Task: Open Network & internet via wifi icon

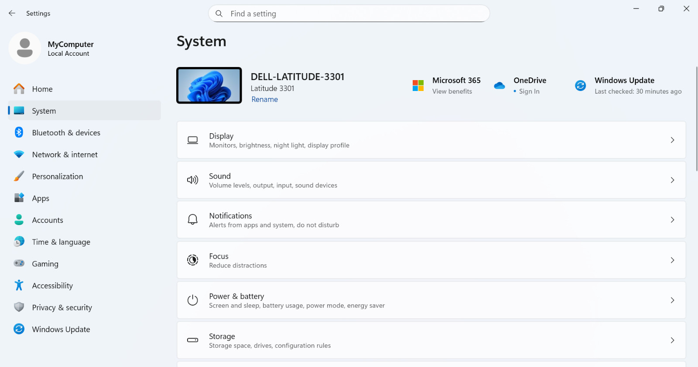Action: [19, 155]
